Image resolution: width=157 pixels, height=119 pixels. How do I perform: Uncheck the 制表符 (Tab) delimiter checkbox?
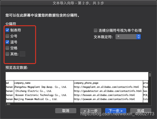[7, 30]
